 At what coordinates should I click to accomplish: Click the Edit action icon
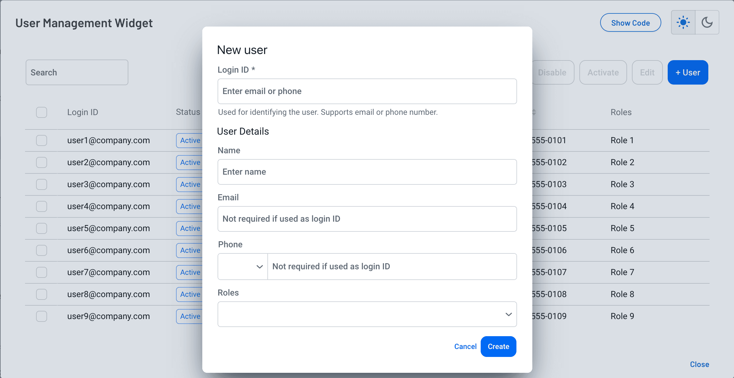(x=647, y=72)
